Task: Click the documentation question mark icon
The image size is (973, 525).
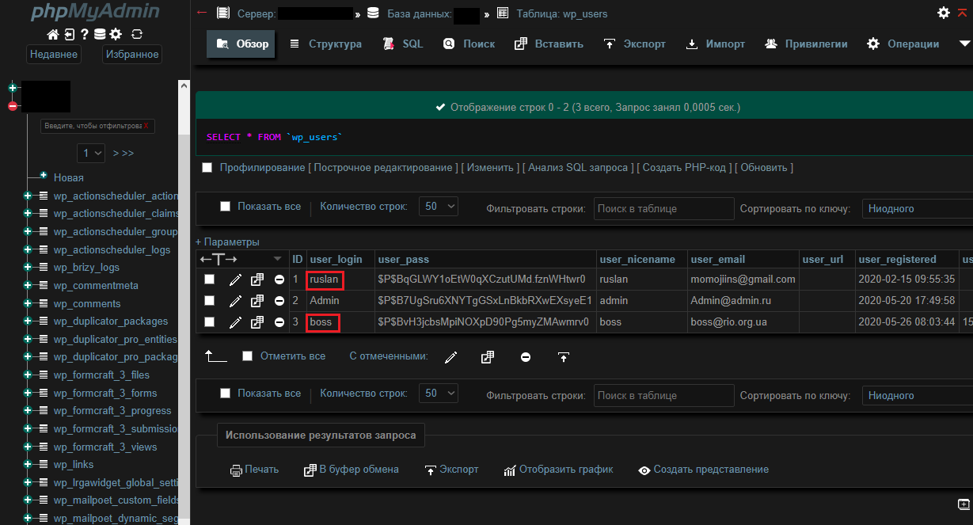Action: (84, 34)
